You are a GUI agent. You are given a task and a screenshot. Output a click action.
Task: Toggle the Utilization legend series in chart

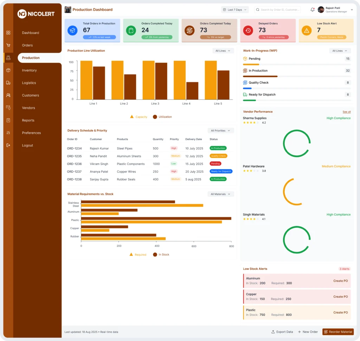[162, 117]
